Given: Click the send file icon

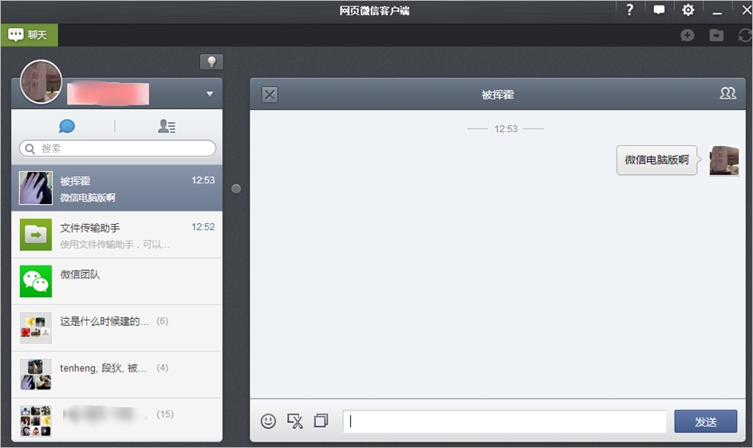Looking at the screenshot, I should click(x=321, y=421).
